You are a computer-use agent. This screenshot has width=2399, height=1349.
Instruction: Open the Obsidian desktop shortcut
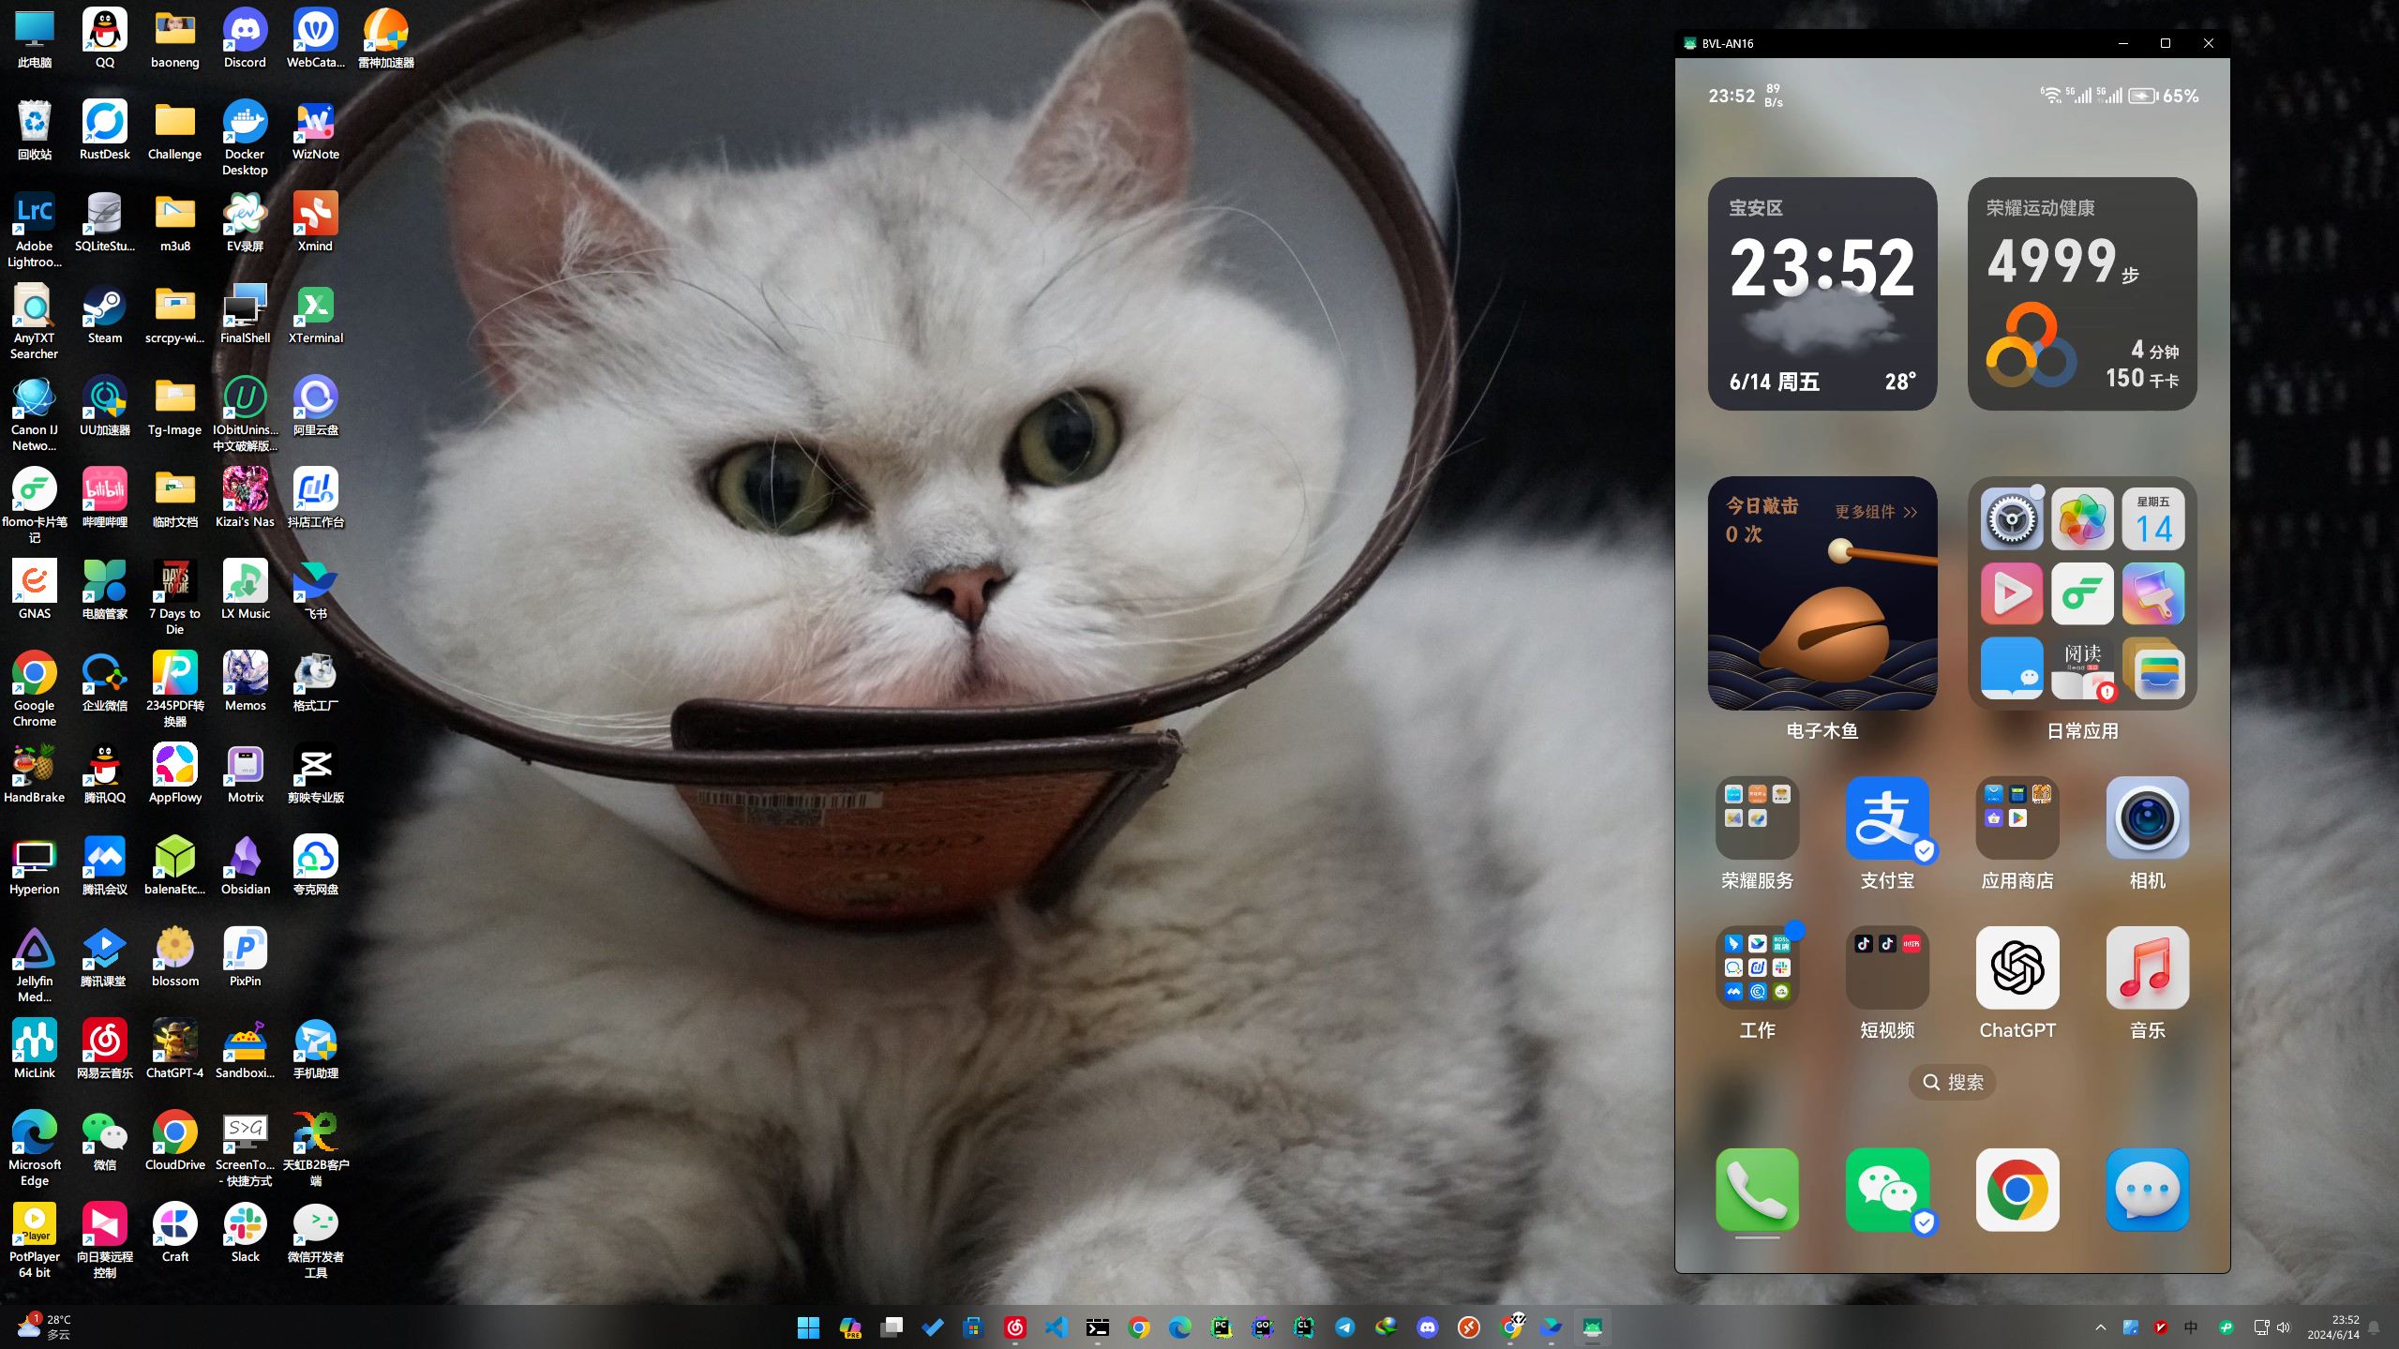(x=246, y=858)
